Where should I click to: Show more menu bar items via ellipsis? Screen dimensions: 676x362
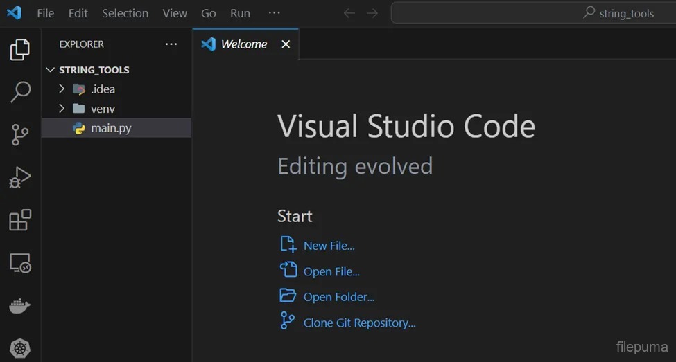pos(274,13)
